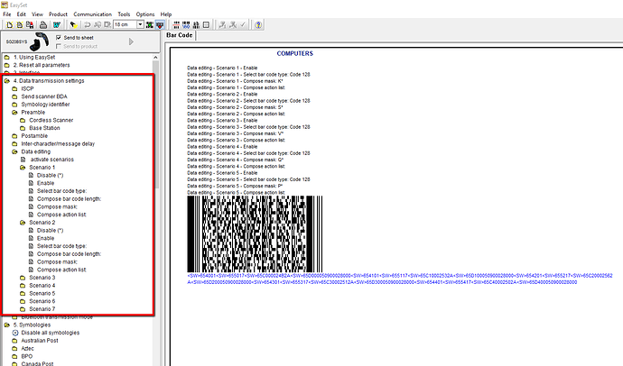
Task: Select 'Compose action list' under Scenario 2
Action: point(61,270)
